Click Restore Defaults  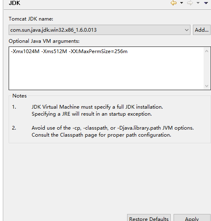pyautogui.click(x=149, y=218)
